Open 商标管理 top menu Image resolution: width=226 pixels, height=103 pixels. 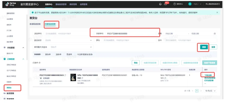click(73, 4)
